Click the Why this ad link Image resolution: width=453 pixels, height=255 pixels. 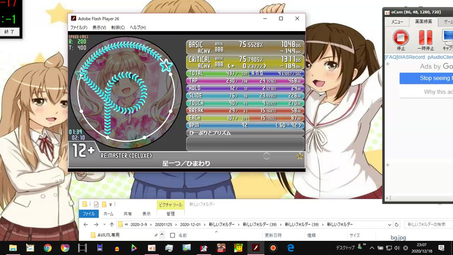click(x=438, y=92)
